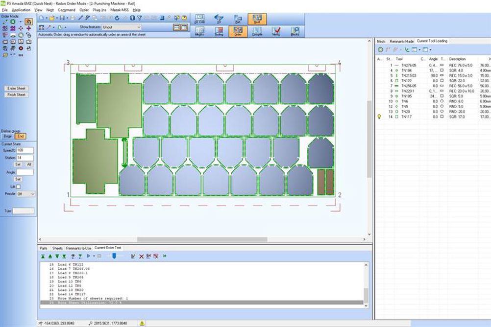Click the double-chevron overflow in order text toolbar

[x=164, y=256]
